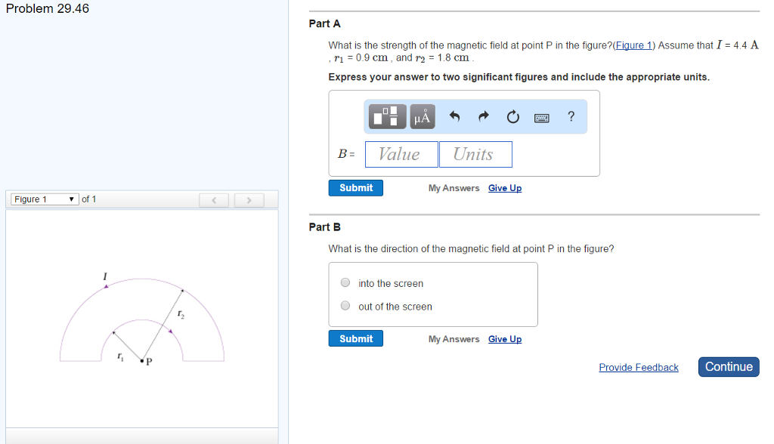Go to previous figure arrow
774x444 pixels.
click(214, 200)
